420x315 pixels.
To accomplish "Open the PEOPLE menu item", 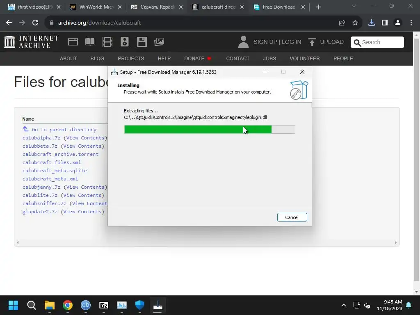I will [x=343, y=58].
